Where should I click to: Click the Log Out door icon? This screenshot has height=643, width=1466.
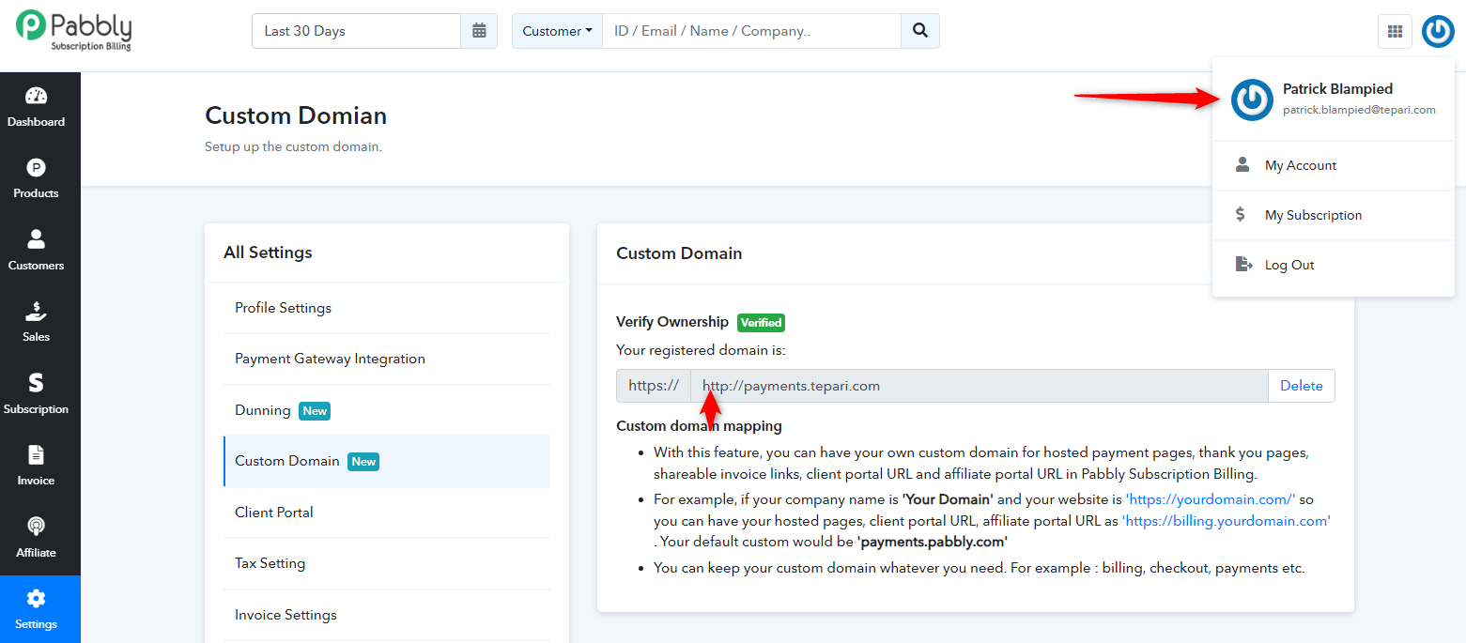tap(1244, 265)
